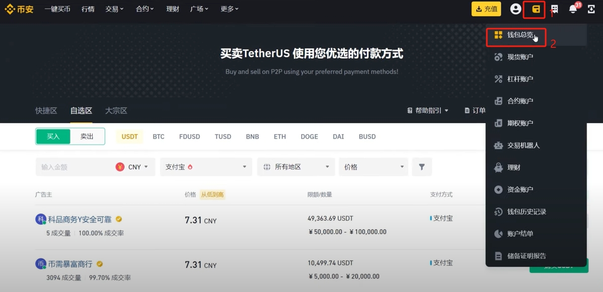This screenshot has width=603, height=292.
Task: Click the 资金账户 circle icon
Action: [x=498, y=189]
